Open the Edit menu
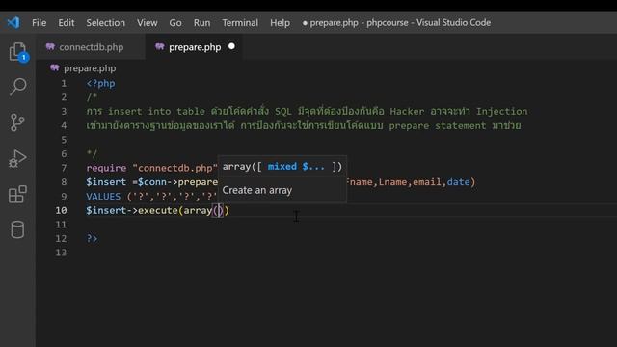The width and height of the screenshot is (617, 347). click(x=67, y=23)
